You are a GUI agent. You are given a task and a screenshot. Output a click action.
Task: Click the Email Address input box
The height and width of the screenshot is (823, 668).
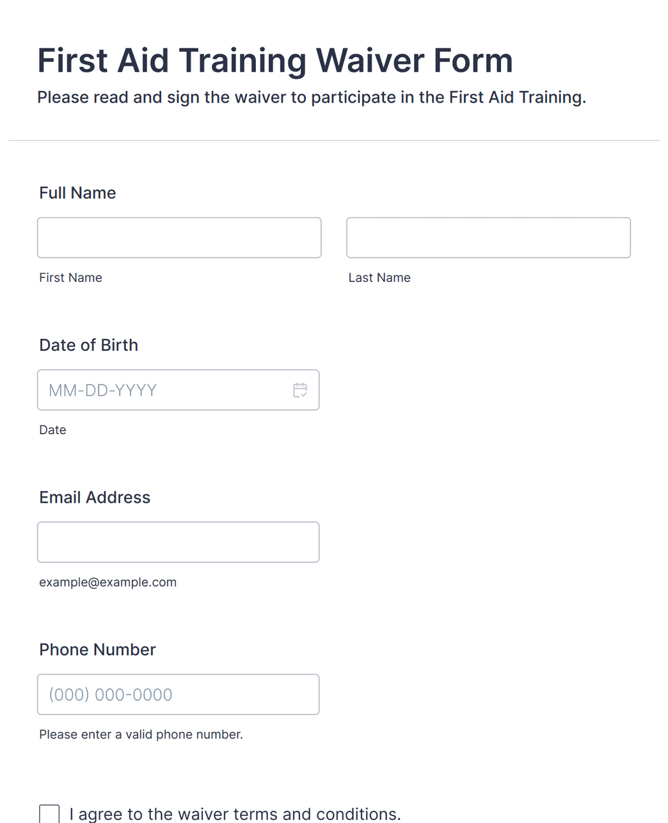[178, 542]
